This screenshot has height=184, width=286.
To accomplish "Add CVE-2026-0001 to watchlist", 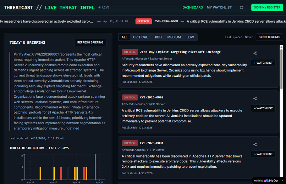I will coord(263,154).
